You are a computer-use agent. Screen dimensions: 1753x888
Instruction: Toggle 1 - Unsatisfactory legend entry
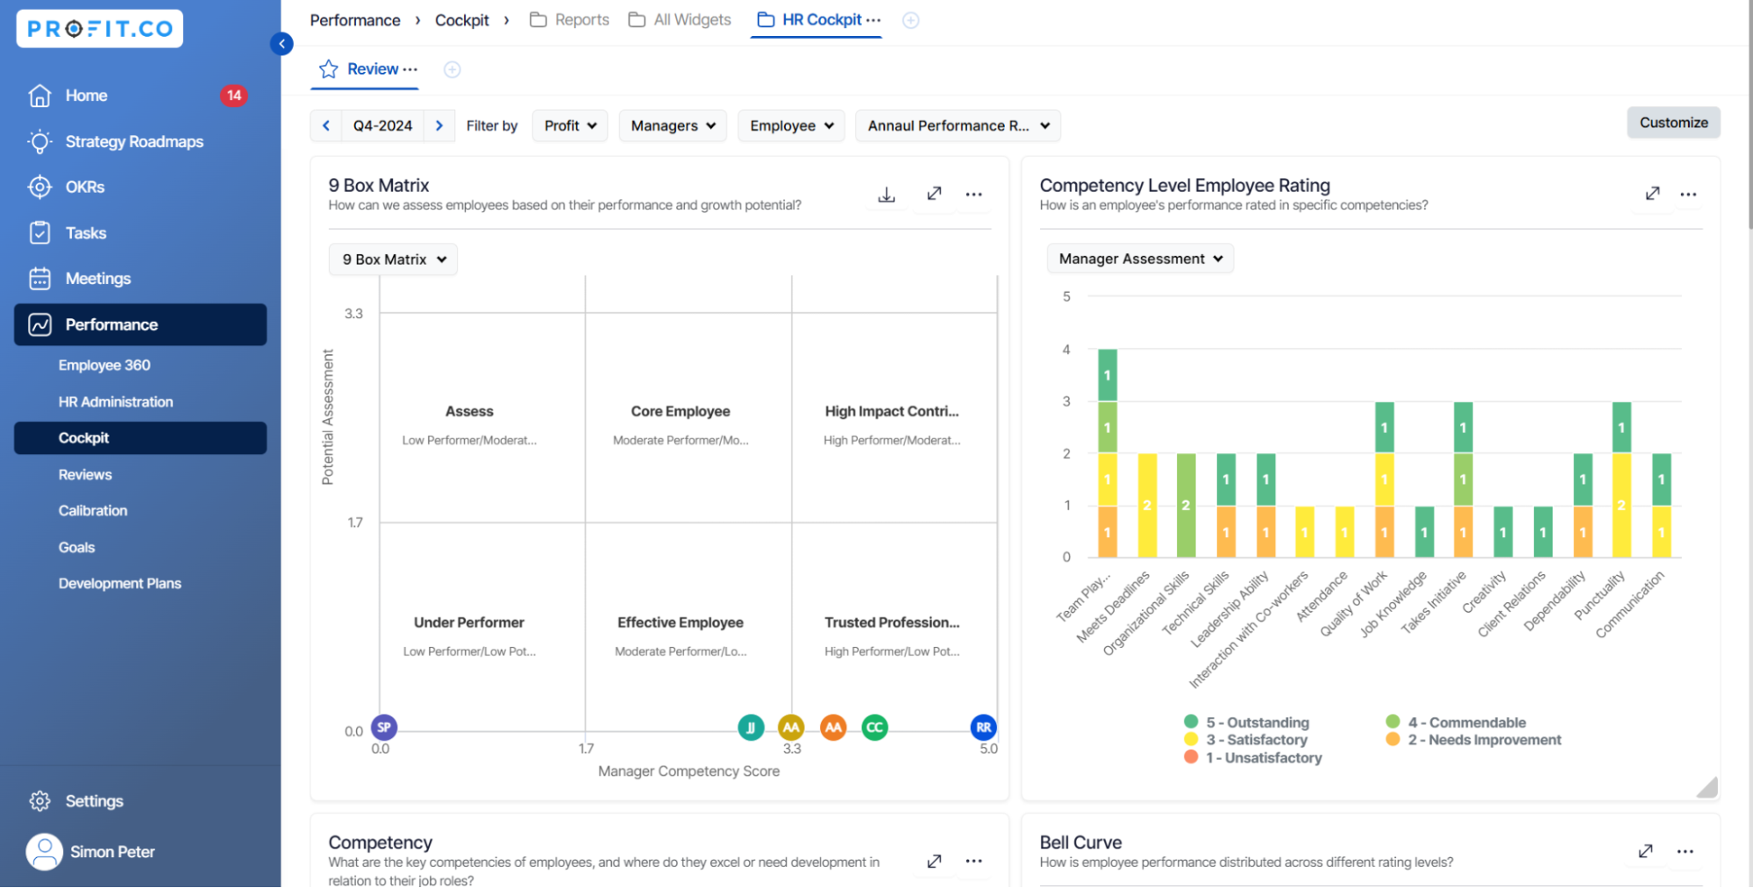tap(1252, 757)
